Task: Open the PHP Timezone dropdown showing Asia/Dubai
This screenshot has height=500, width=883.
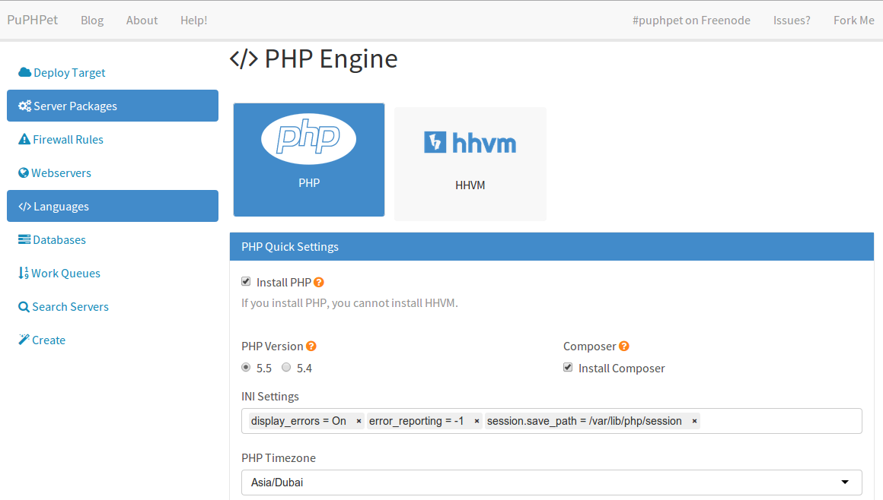Action: [552, 483]
